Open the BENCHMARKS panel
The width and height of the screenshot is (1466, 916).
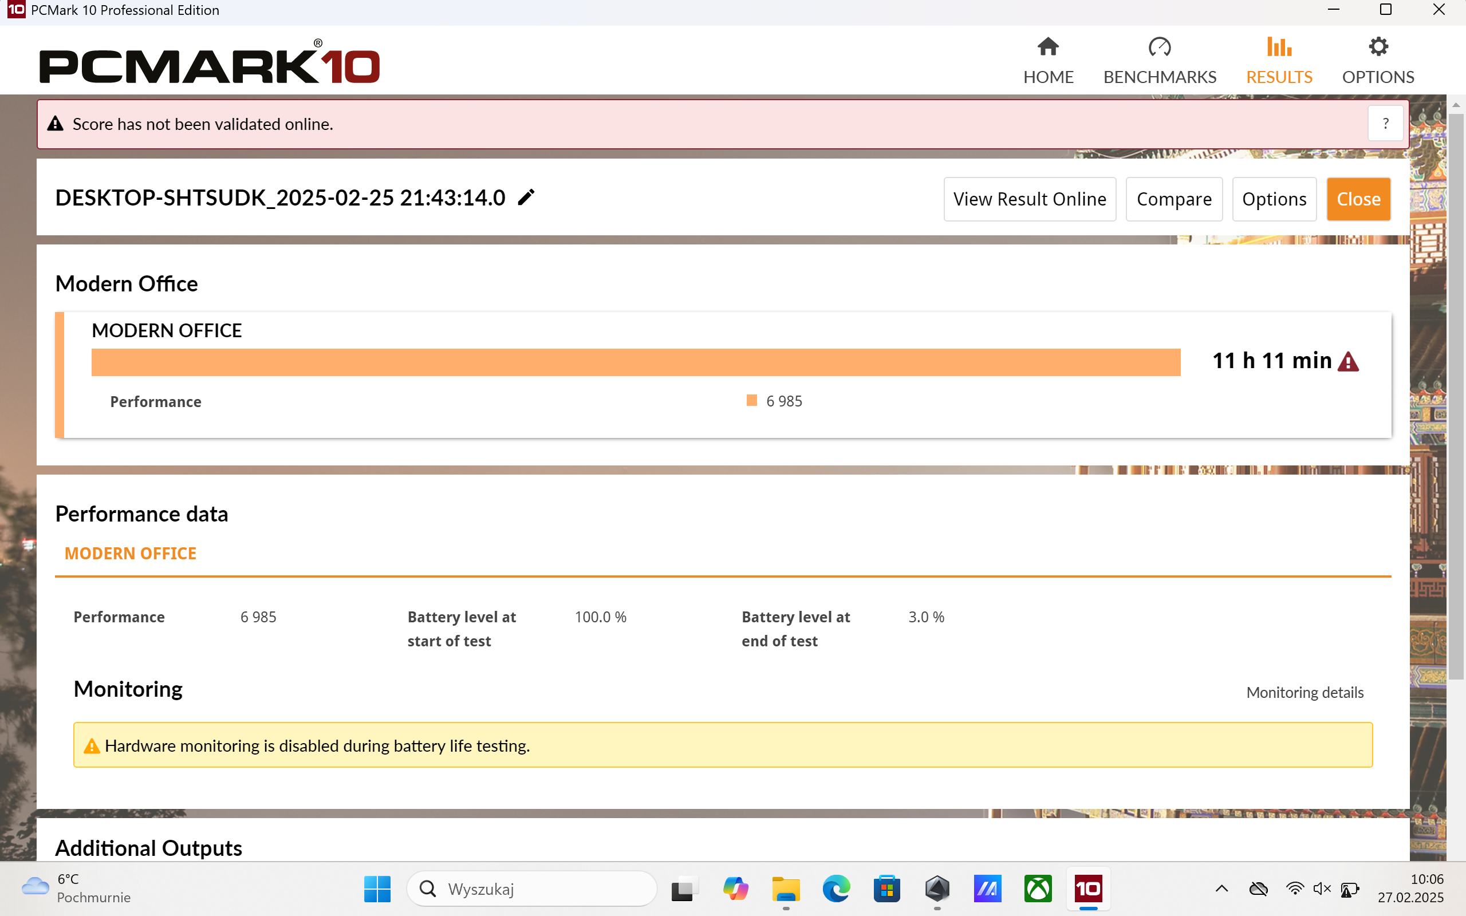(1160, 58)
